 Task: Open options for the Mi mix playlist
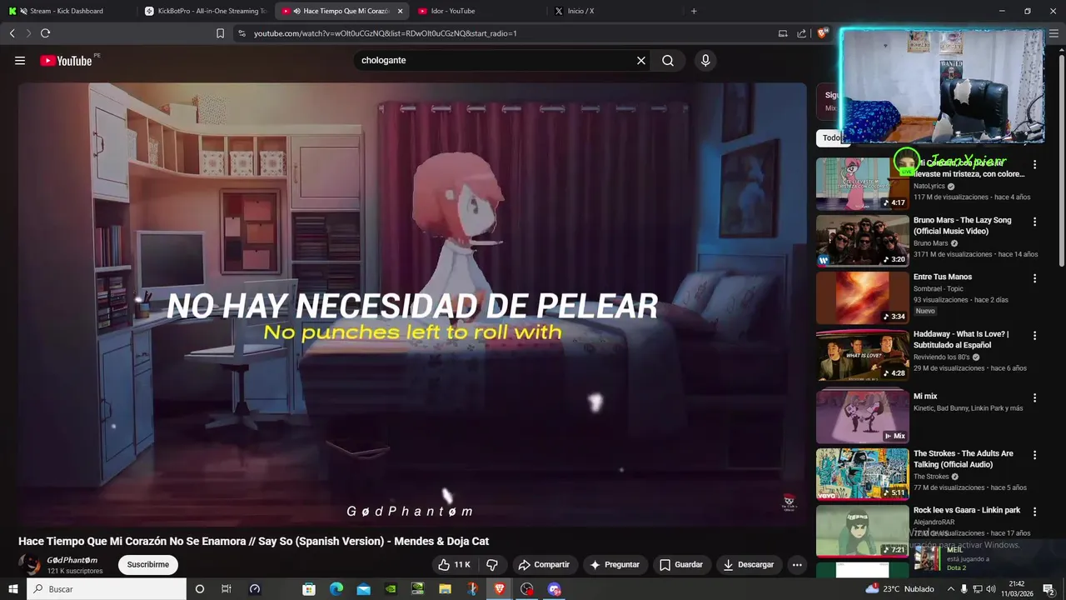point(1035,397)
